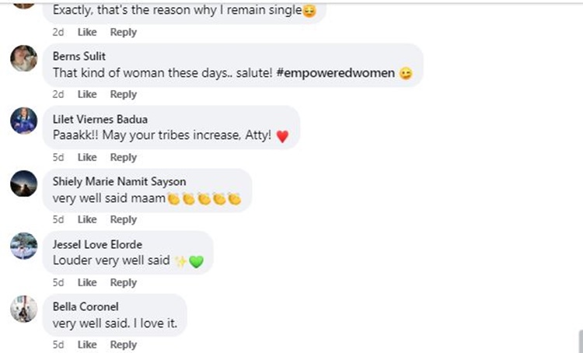The height and width of the screenshot is (353, 583).
Task: Reply to the 'remain single' comment
Action: click(x=123, y=32)
